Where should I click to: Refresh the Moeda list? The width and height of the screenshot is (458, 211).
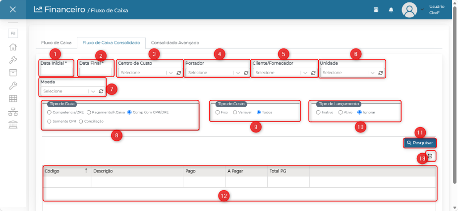(101, 91)
